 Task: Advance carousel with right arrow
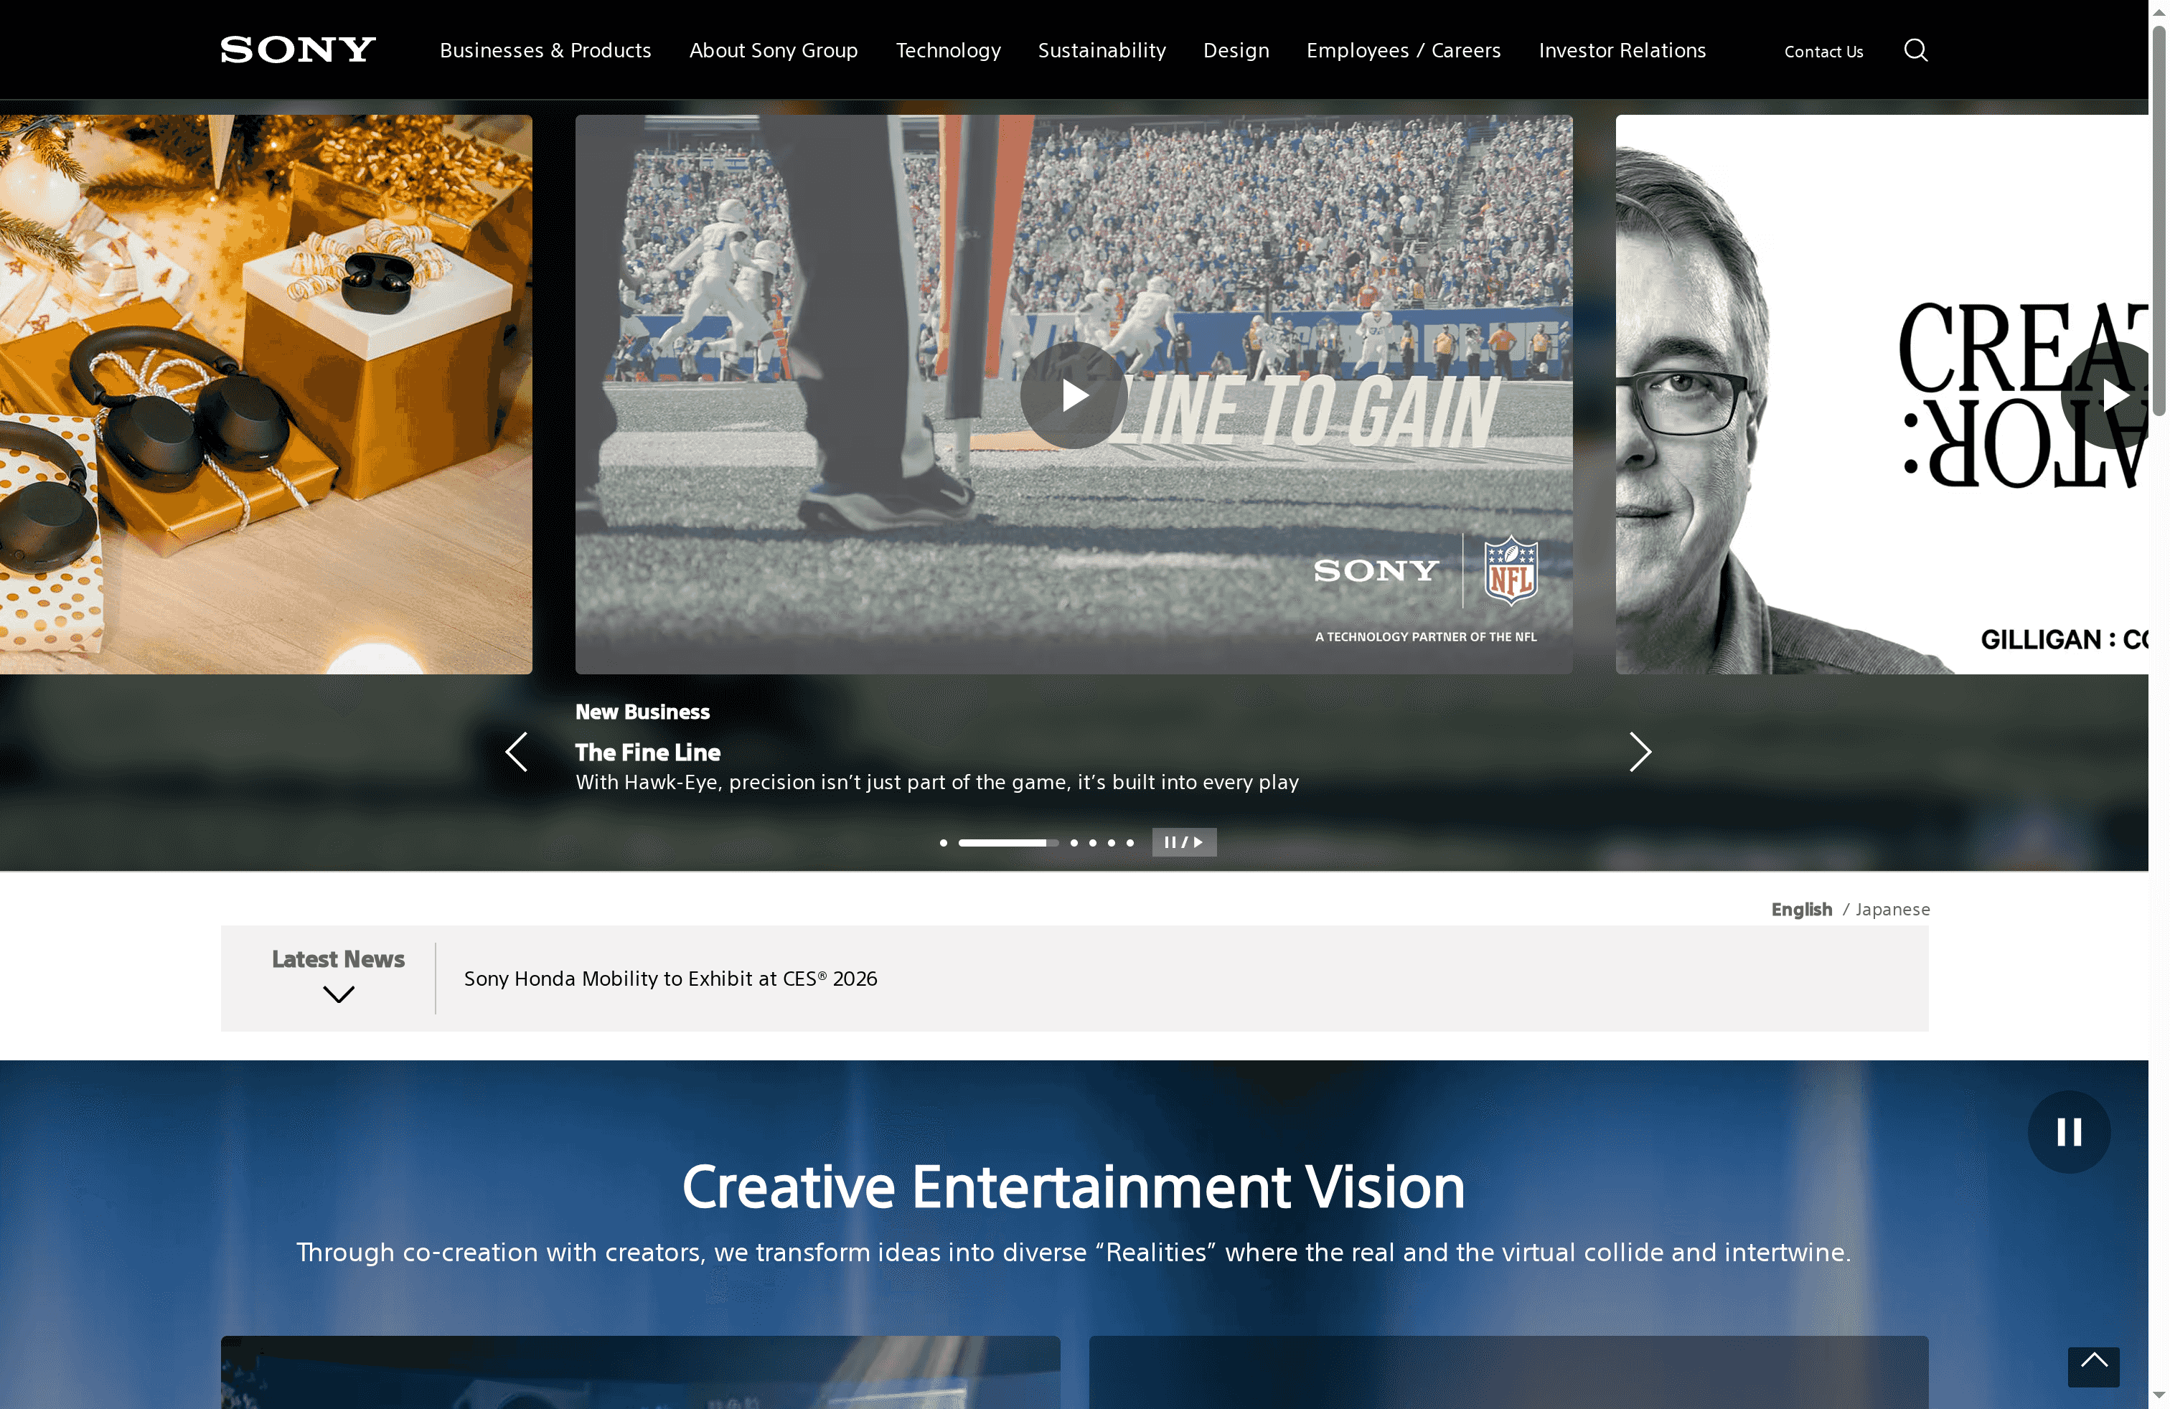[1640, 752]
